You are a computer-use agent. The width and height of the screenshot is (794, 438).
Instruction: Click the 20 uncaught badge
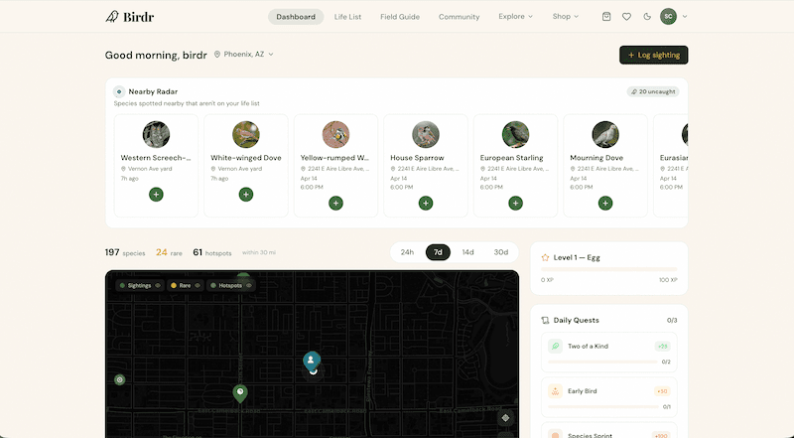pyautogui.click(x=653, y=91)
